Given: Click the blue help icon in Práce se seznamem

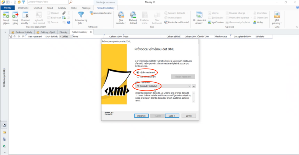Looking at the screenshot, I should (x=69, y=22).
